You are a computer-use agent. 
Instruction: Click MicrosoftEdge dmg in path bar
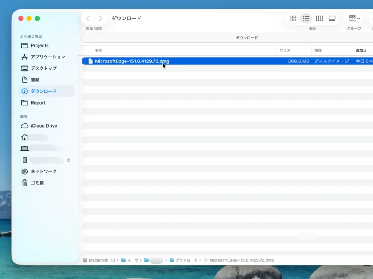click(x=239, y=260)
